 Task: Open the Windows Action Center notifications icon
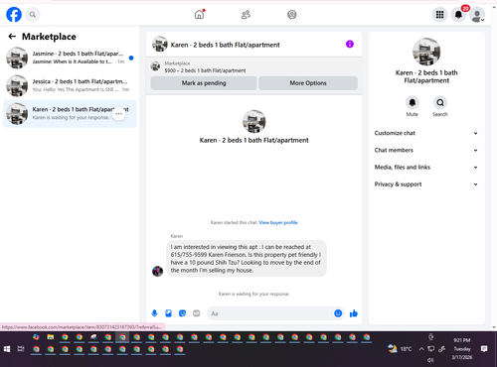(484, 348)
